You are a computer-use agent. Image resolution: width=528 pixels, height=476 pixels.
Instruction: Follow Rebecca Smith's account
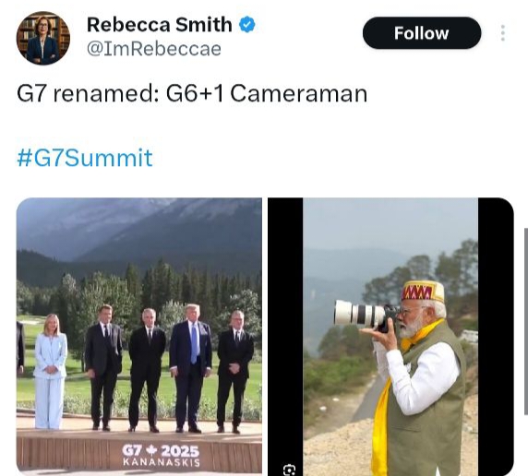click(422, 33)
